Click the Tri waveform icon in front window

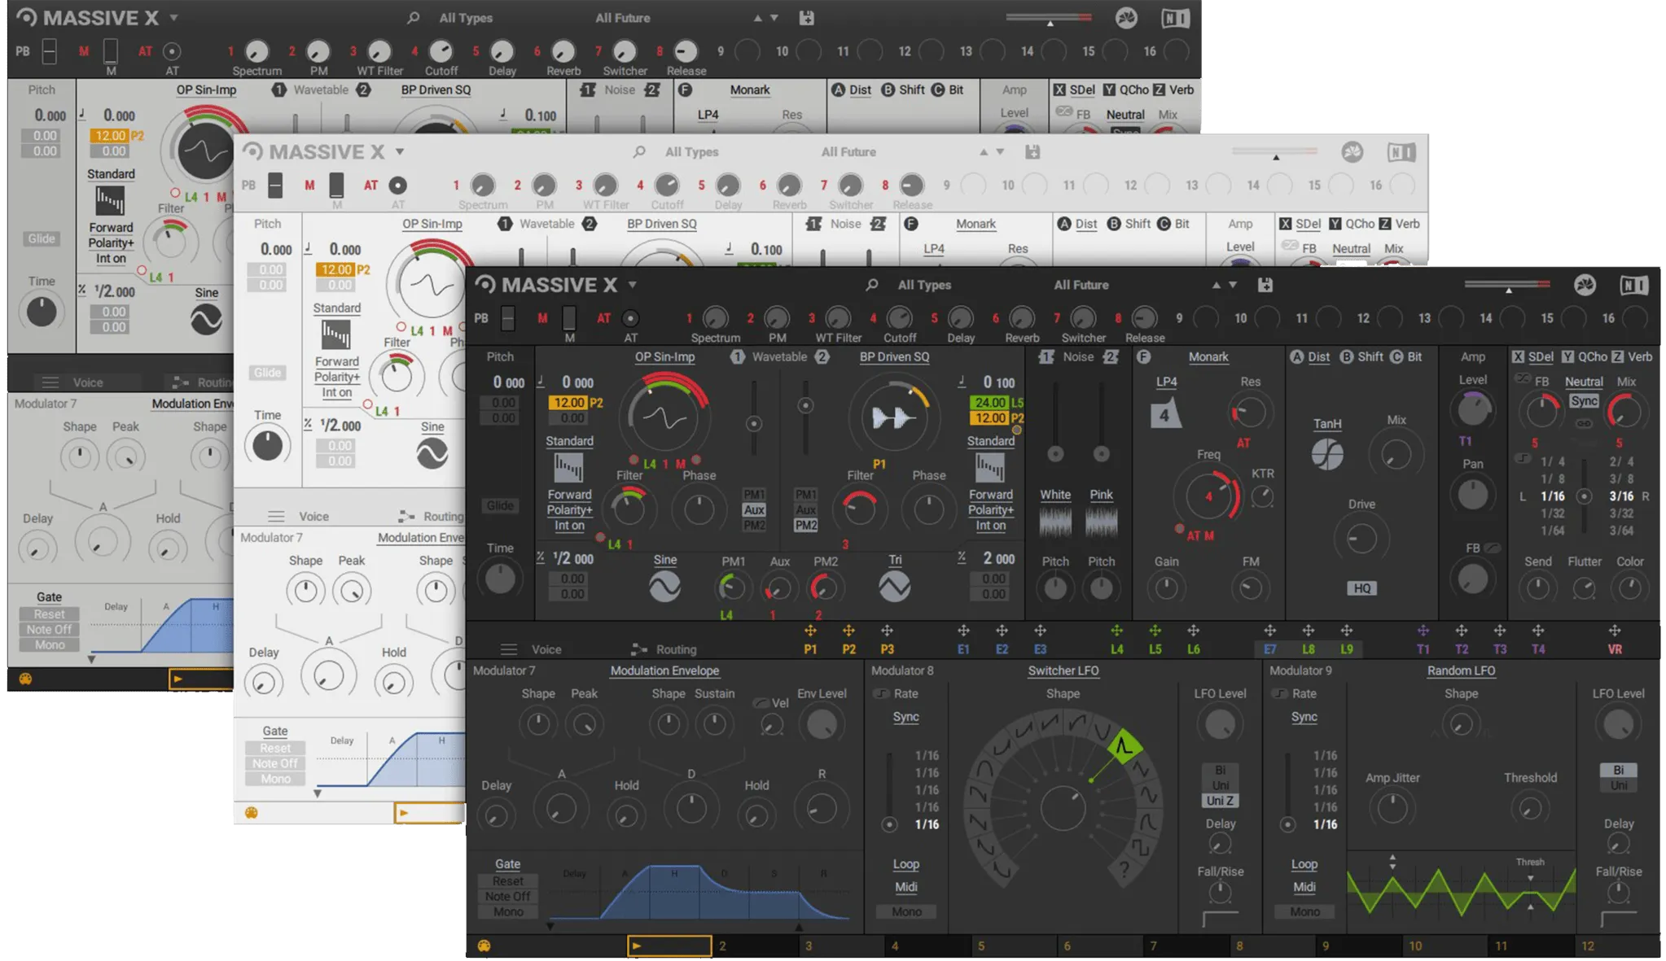pyautogui.click(x=894, y=587)
